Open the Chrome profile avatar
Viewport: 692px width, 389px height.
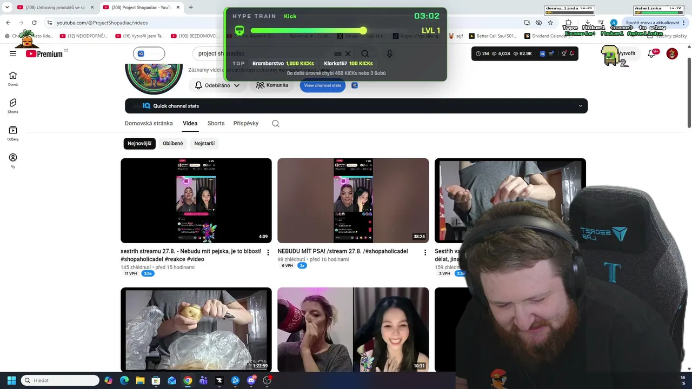614,23
